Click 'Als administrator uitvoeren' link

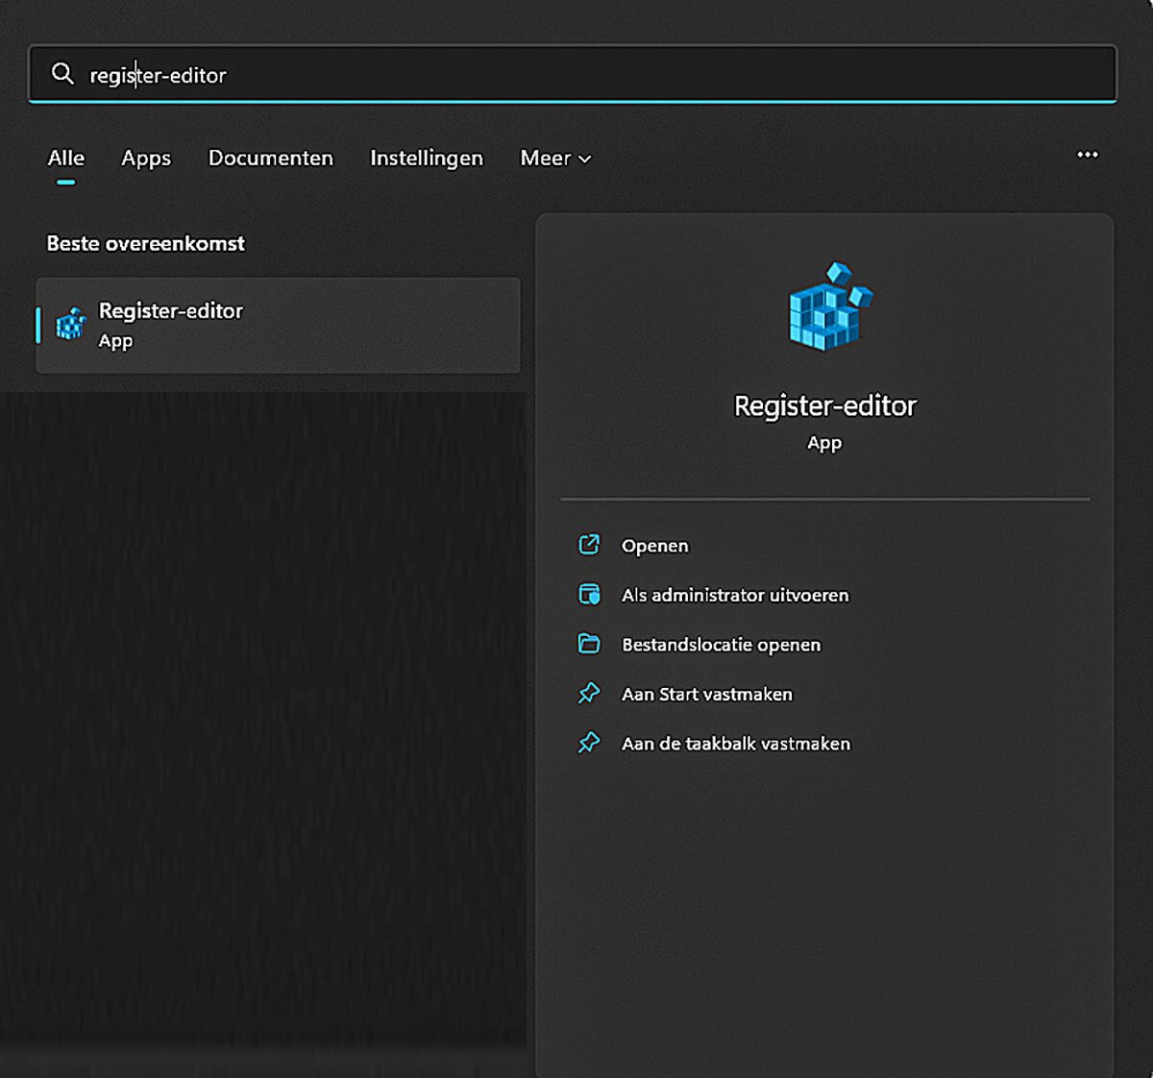(x=734, y=595)
